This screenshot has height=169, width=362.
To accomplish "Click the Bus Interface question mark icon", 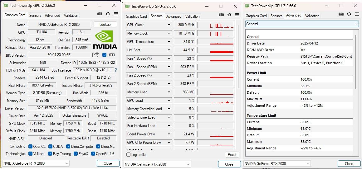I will [116, 70].
